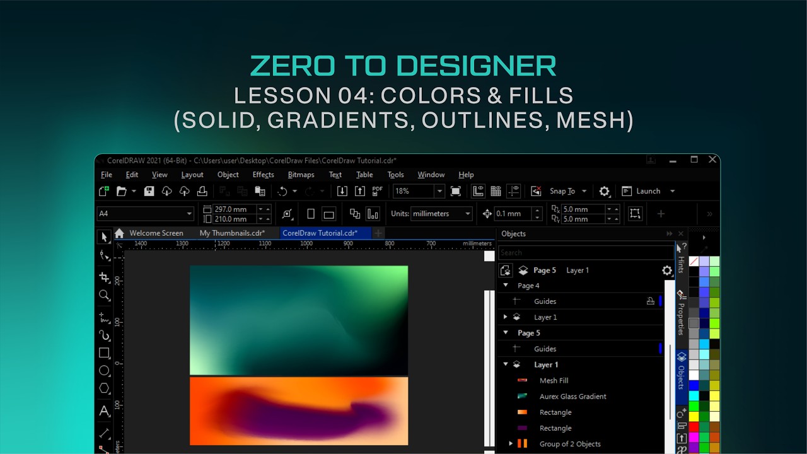The width and height of the screenshot is (807, 454).
Task: Open Objects docker options gear
Action: tap(667, 271)
